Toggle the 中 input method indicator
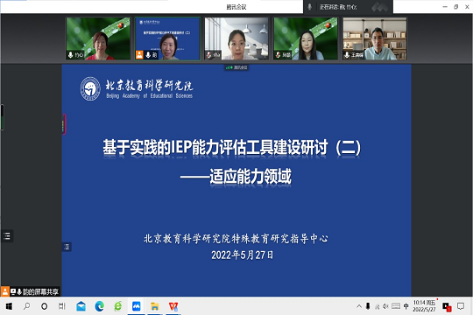The height and width of the screenshot is (315, 473). 406,306
